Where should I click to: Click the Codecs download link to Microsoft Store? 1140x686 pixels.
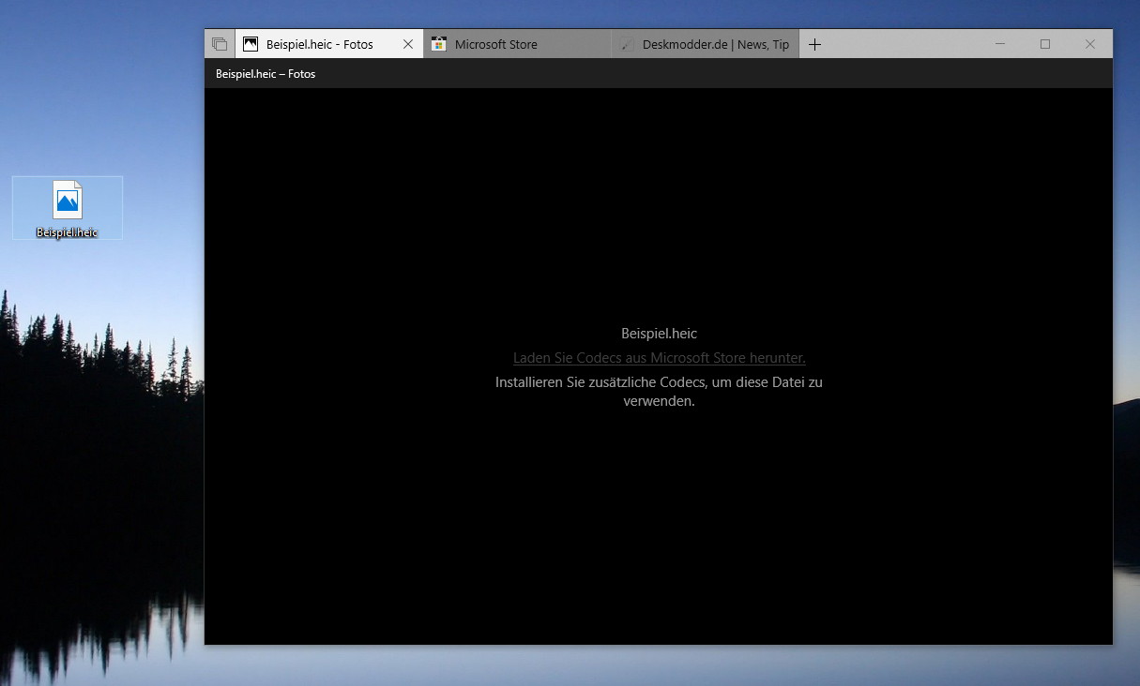coord(659,358)
